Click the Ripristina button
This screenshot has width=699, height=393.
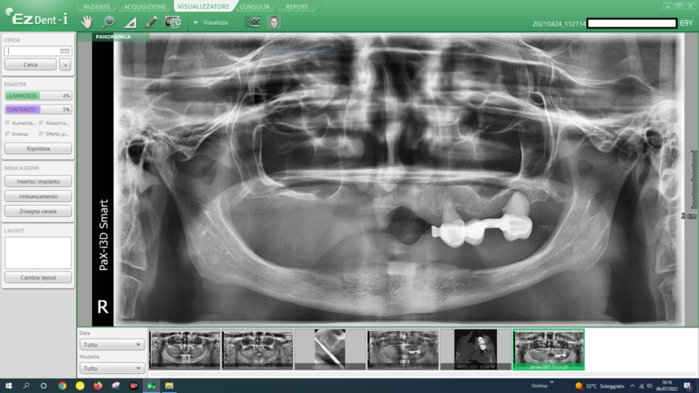click(x=38, y=148)
